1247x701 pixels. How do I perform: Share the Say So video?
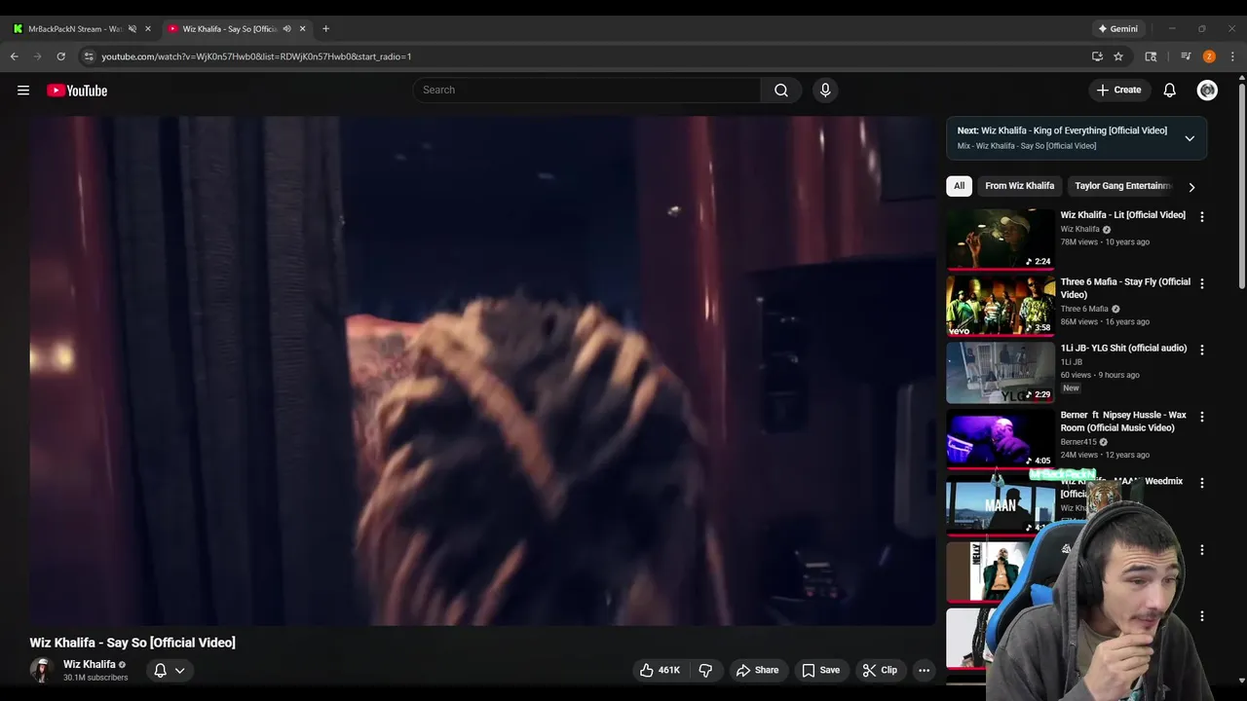point(757,670)
